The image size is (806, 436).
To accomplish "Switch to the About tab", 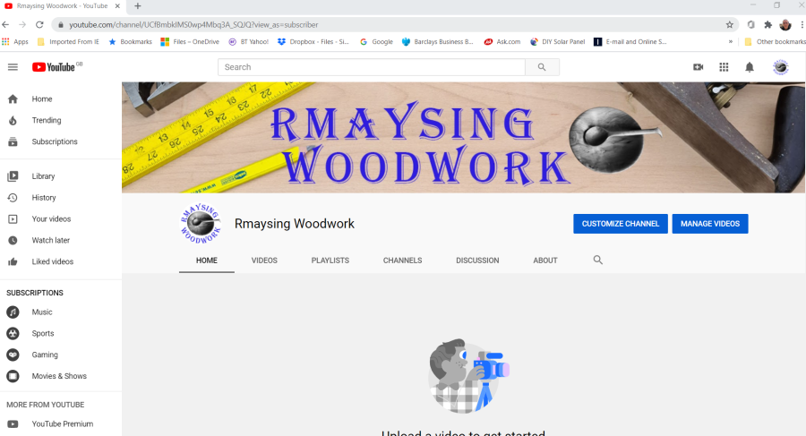I will (545, 261).
